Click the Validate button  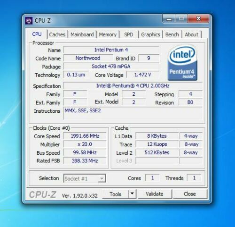[155, 194]
